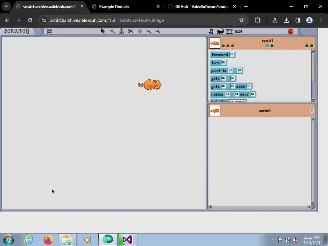This screenshot has height=246, width=328.
Task: Open browser downloads
Action: [286, 20]
